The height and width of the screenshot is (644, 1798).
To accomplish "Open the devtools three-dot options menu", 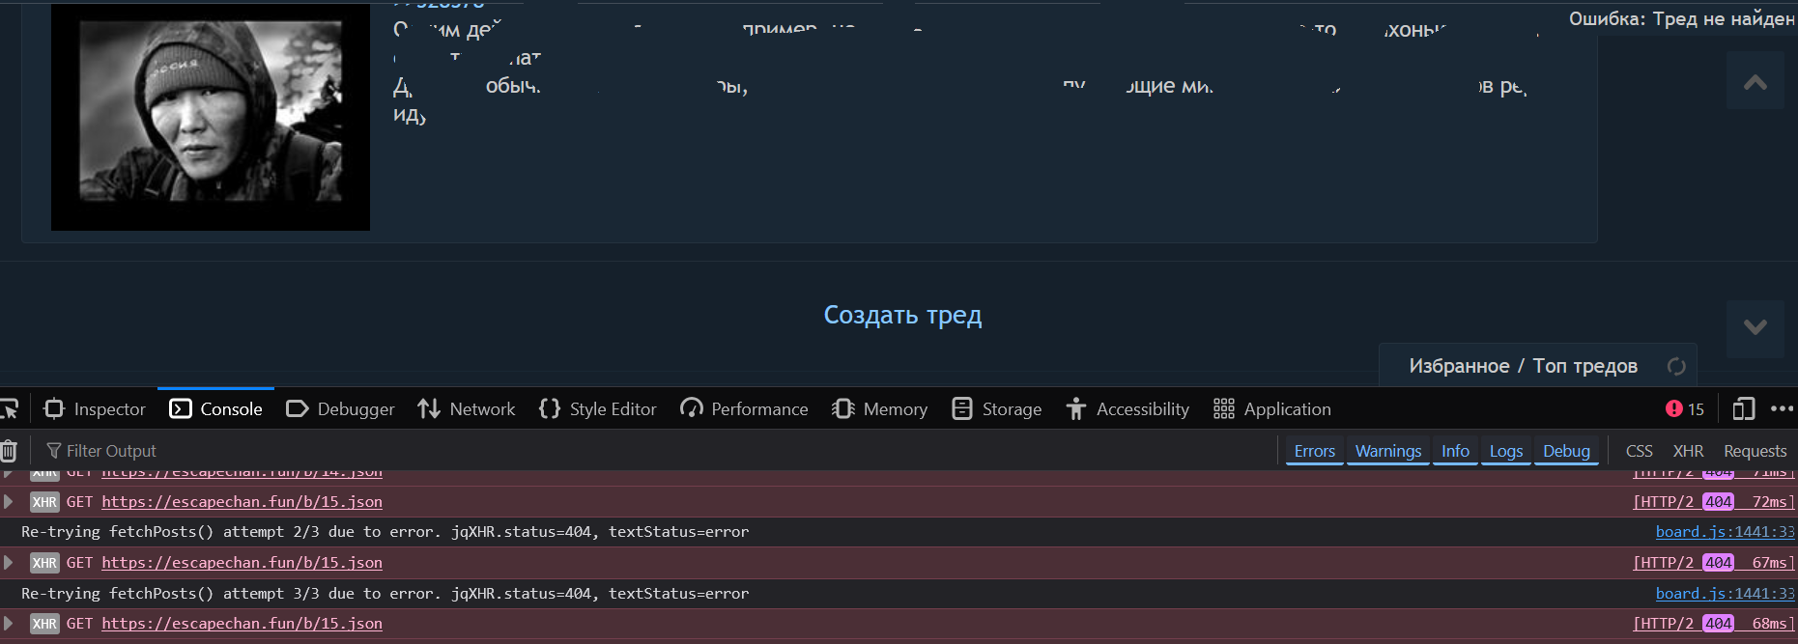I will tap(1782, 409).
